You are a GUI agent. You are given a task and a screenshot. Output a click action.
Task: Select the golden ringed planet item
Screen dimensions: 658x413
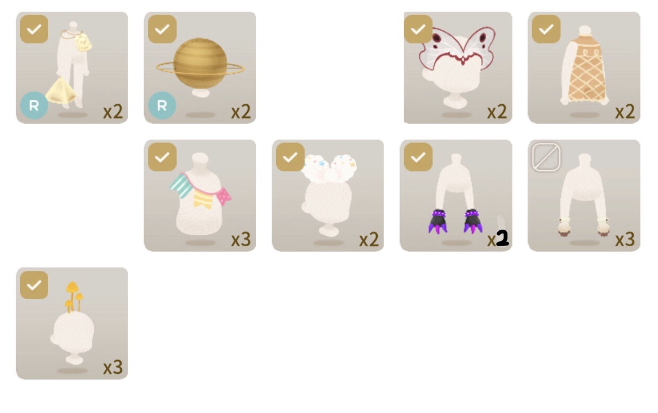pos(200,68)
